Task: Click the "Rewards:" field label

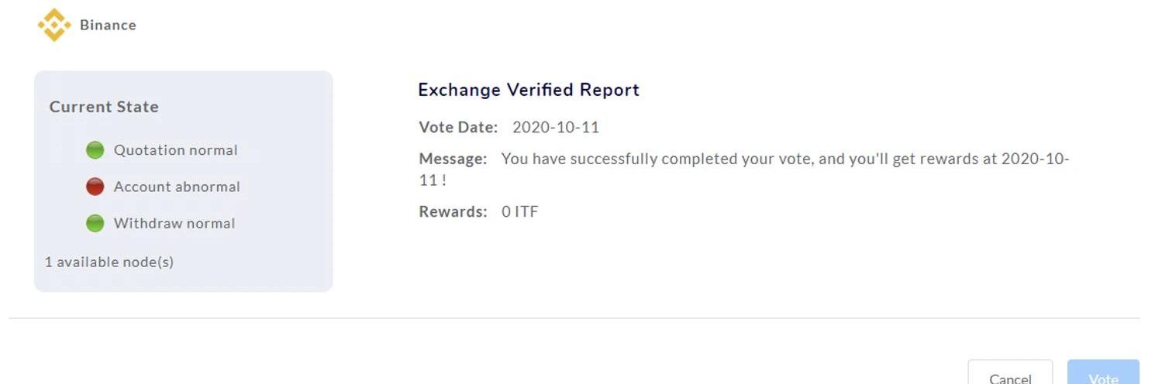Action: tap(453, 211)
